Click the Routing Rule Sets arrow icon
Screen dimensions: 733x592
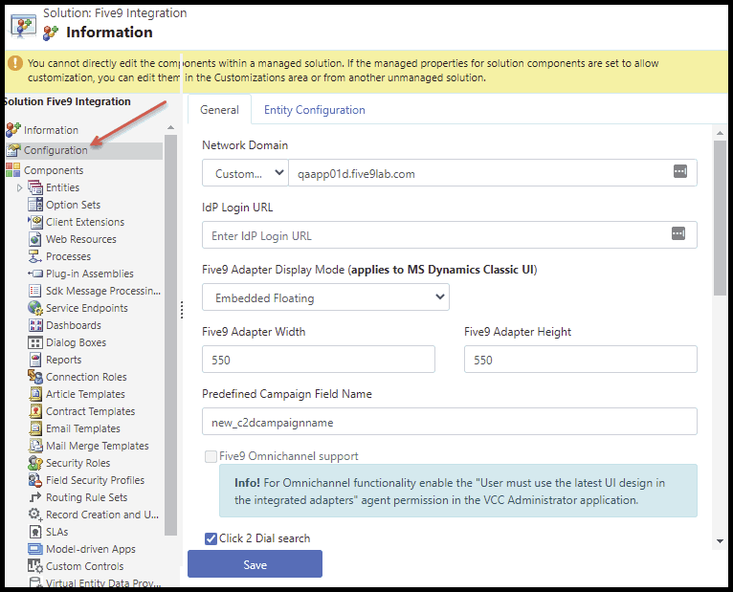click(35, 497)
